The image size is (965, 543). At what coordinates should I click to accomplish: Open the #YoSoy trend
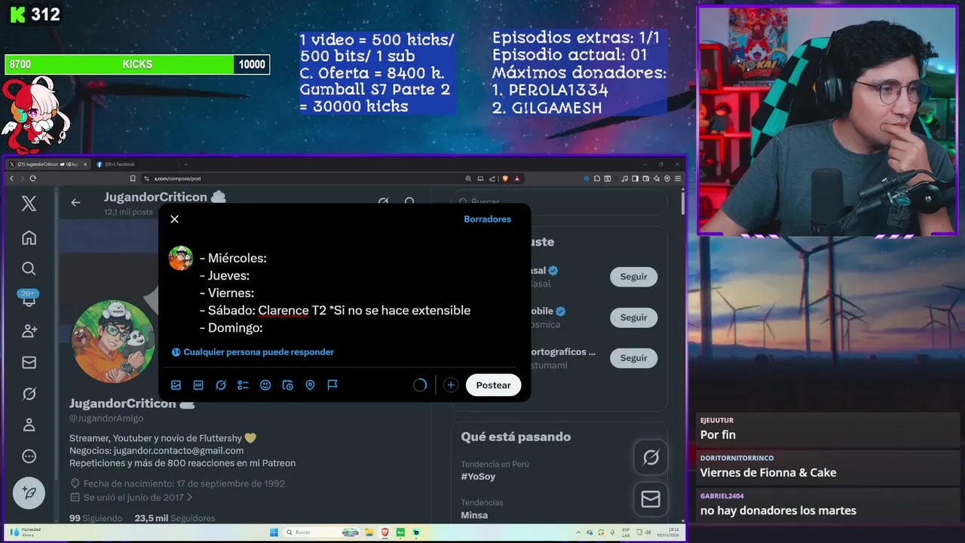point(478,477)
